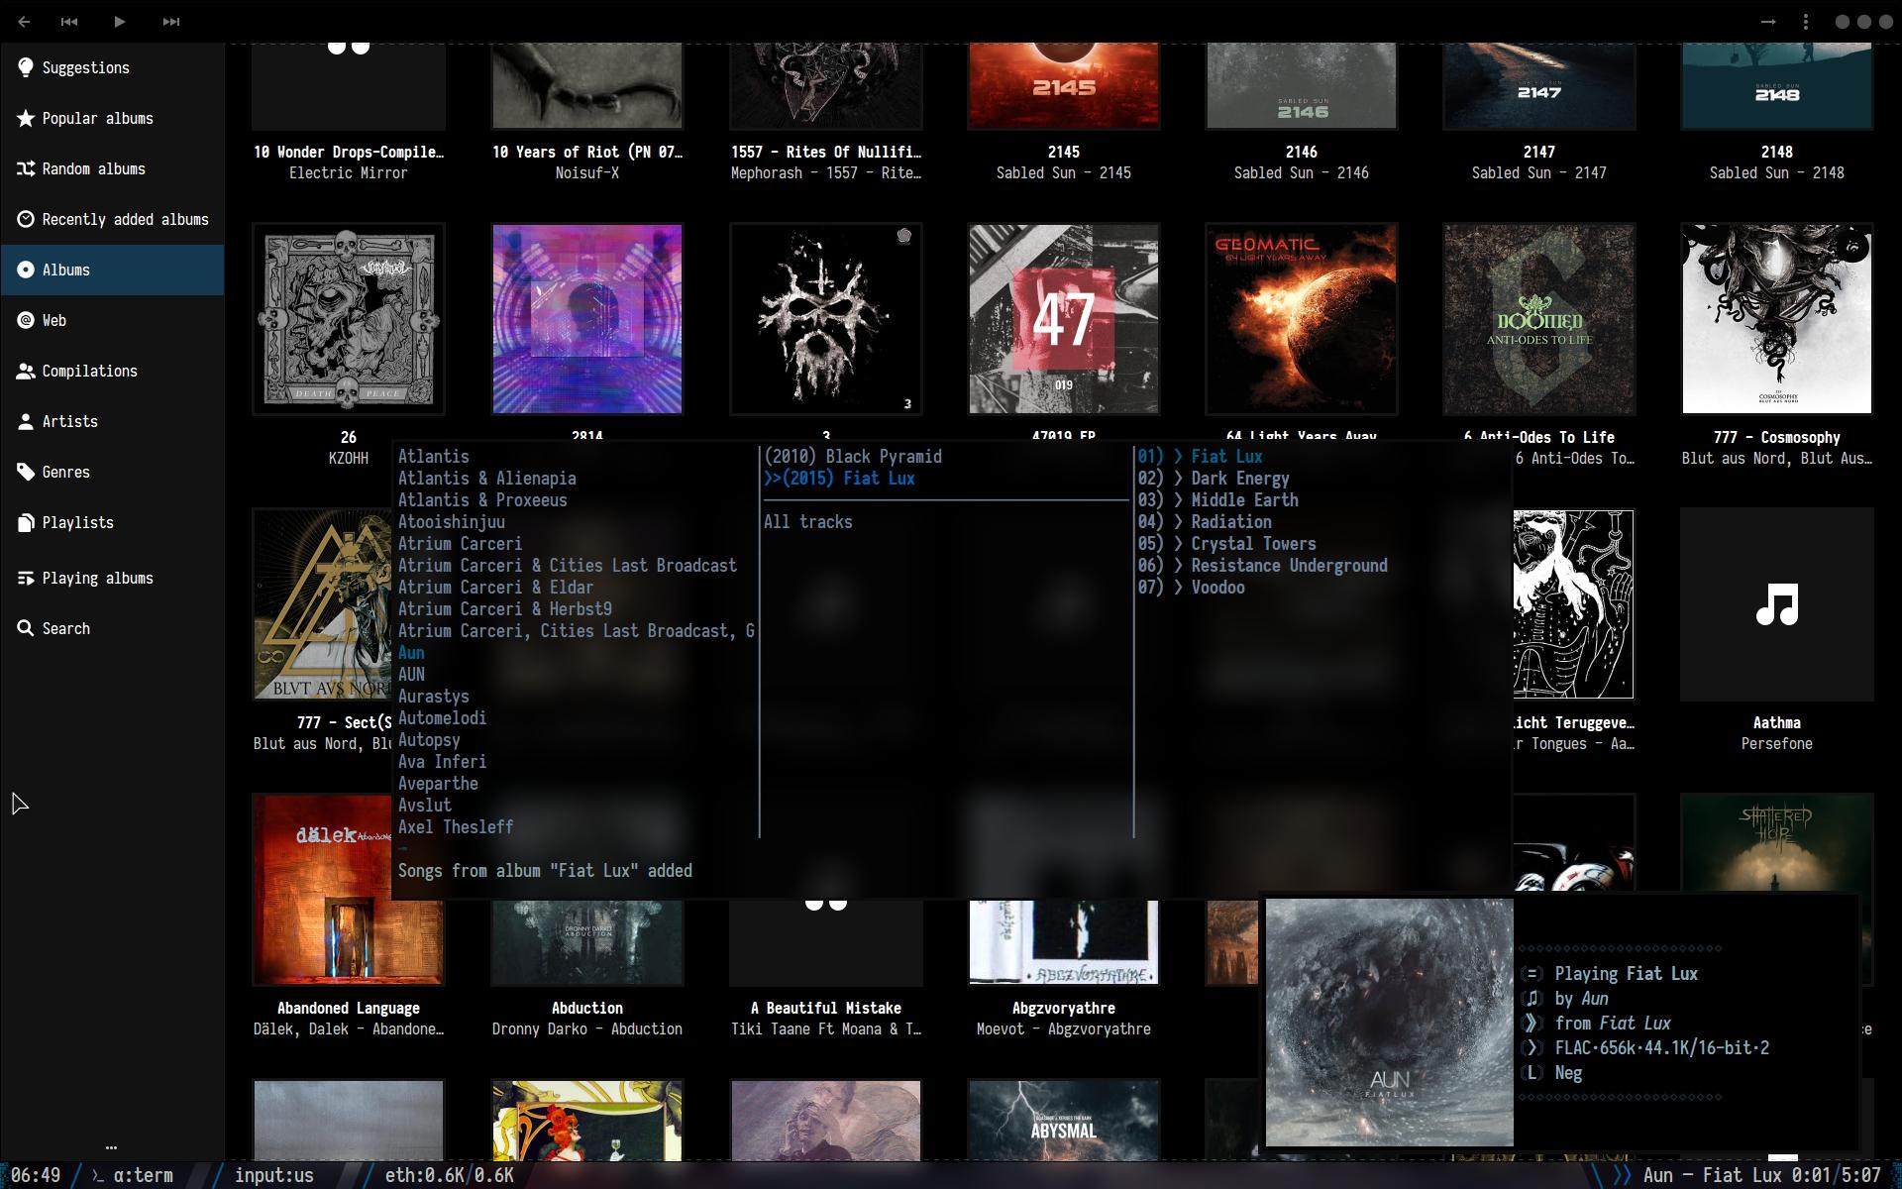Click the AUN Fiat Lux notification cover art

(1389, 1023)
